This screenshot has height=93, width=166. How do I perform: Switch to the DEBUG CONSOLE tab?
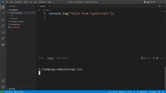coord(63,58)
